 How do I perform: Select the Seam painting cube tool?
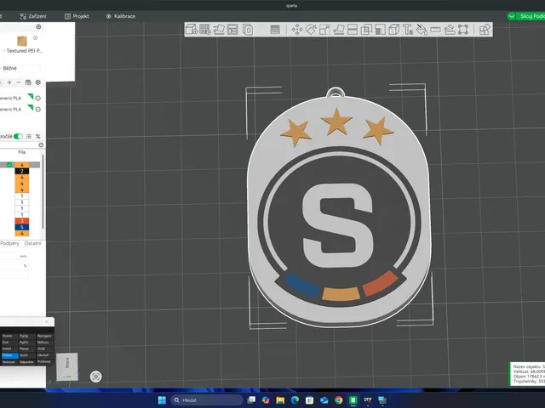[x=393, y=30]
